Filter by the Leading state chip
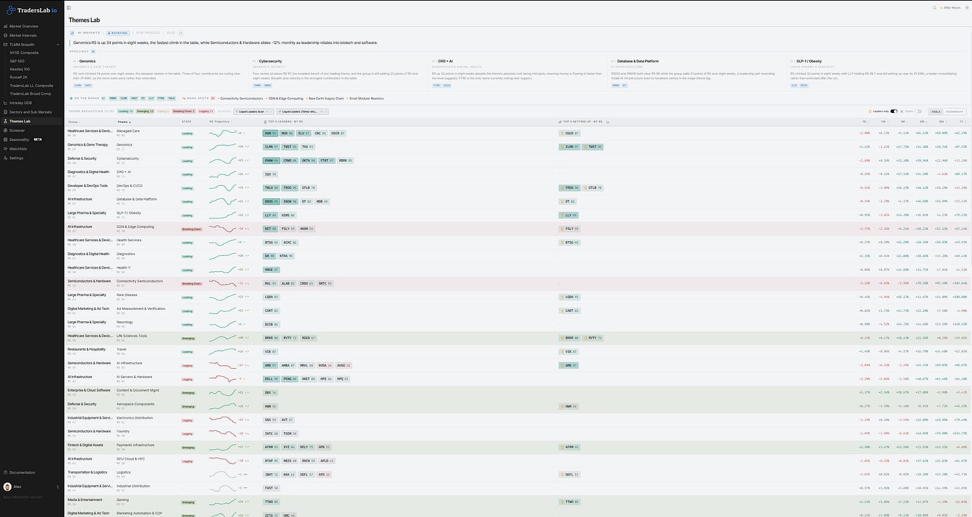 click(x=126, y=111)
